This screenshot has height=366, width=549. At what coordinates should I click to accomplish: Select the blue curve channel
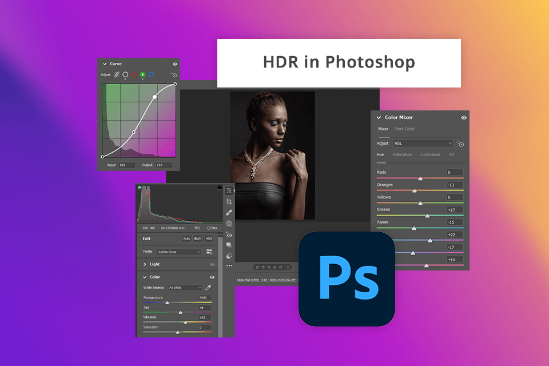(x=151, y=74)
